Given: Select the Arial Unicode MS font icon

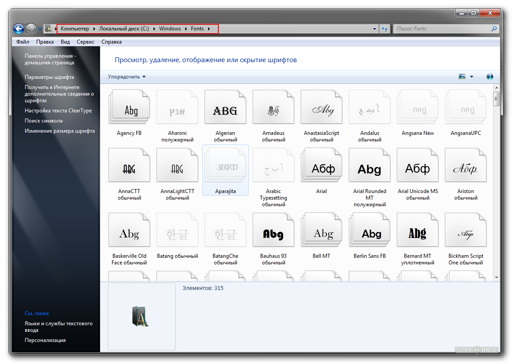Looking at the screenshot, I should click(418, 165).
